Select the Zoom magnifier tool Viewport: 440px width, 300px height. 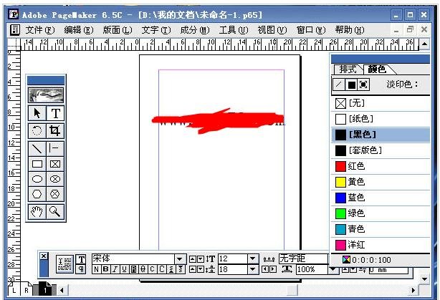[x=55, y=212]
